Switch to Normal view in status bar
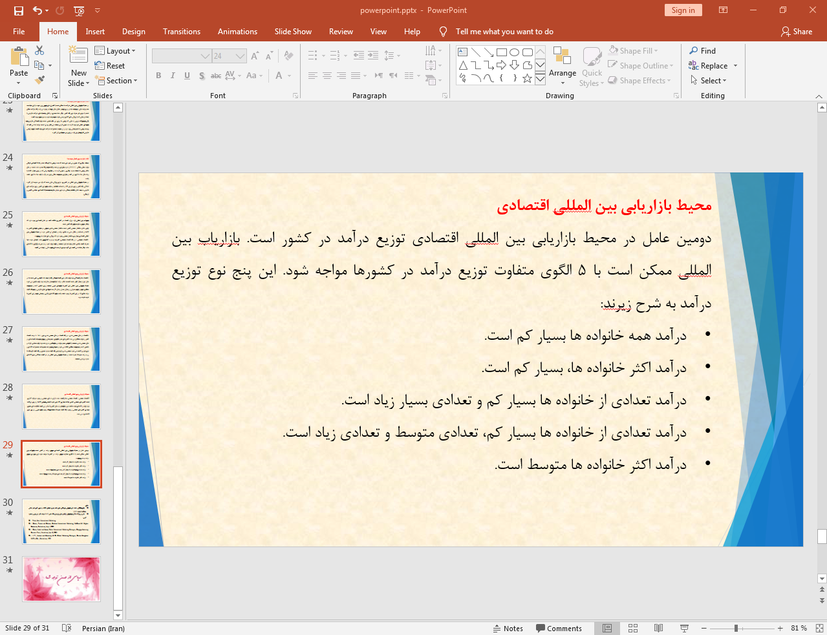Viewport: 827px width, 635px height. [x=607, y=628]
